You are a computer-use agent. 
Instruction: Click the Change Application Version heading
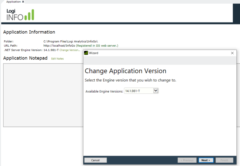click(126, 71)
